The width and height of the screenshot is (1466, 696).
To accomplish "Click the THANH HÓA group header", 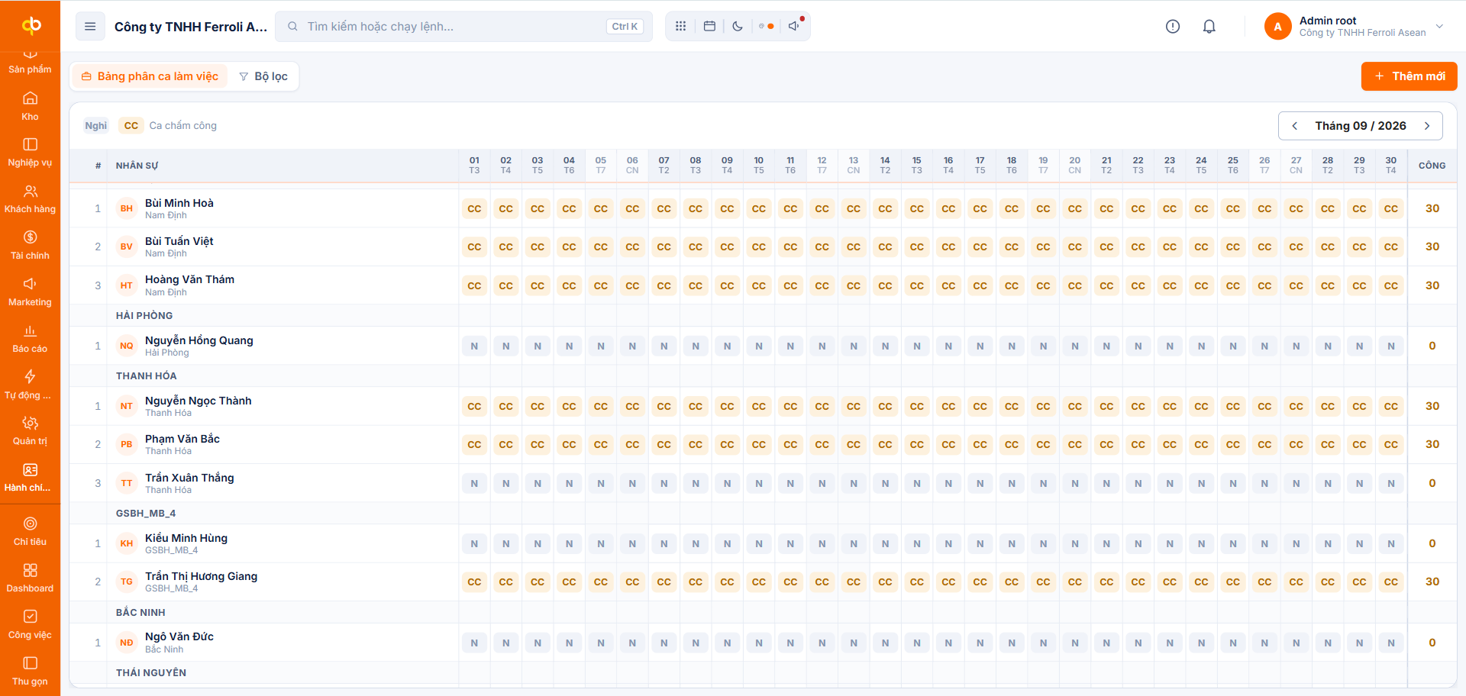I will 147,375.
